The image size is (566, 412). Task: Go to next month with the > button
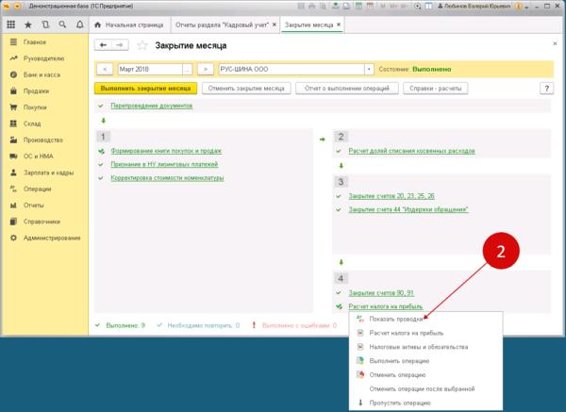pos(204,69)
